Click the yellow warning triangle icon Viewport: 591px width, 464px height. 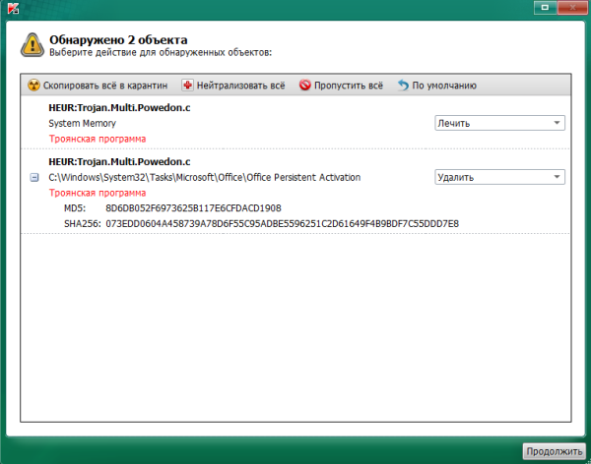click(33, 45)
